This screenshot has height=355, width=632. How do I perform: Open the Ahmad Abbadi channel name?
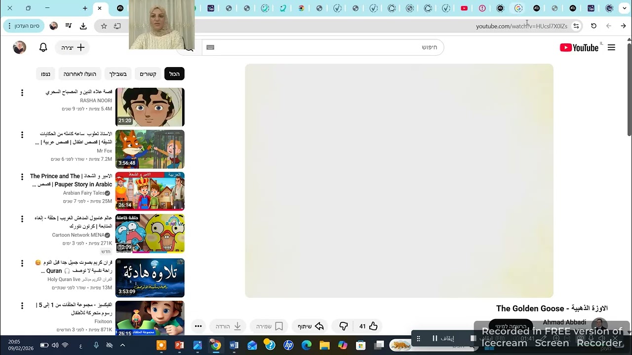[564, 322]
